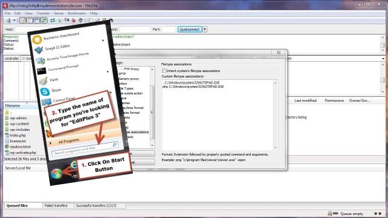Open the remote site path dropdown
The width and height of the screenshot is (388, 218).
tap(383, 59)
